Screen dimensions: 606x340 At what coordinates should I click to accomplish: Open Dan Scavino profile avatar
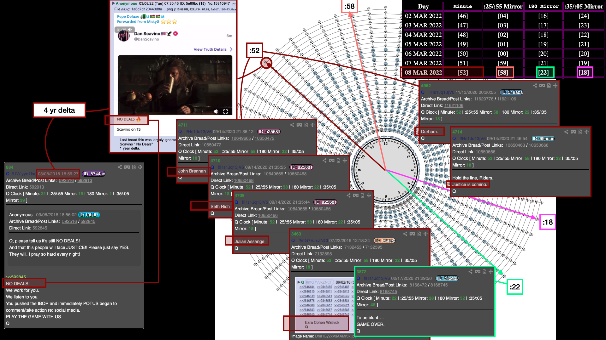pos(124,36)
